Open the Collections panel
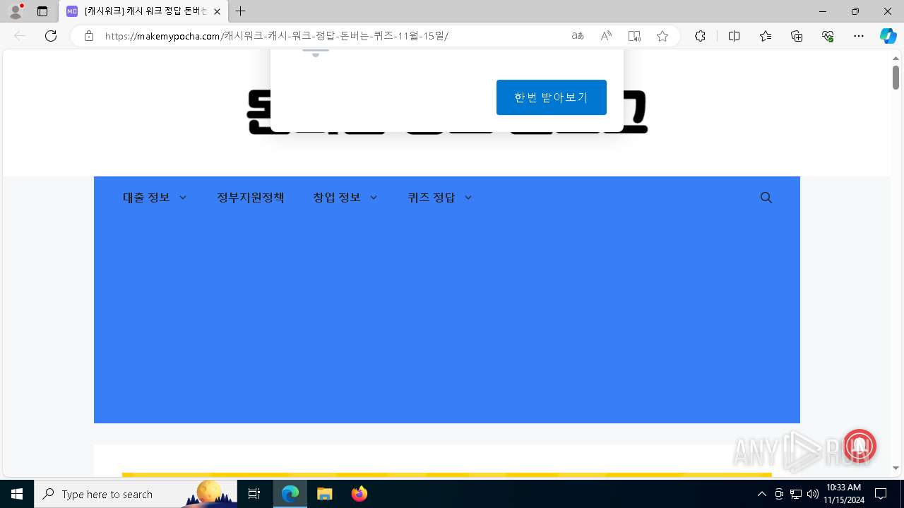Screen dimensions: 904x508 point(797,36)
